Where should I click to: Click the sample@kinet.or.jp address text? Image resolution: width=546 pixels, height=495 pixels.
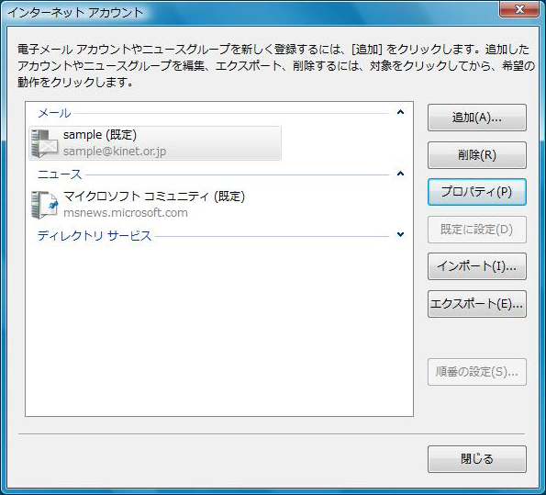click(115, 152)
